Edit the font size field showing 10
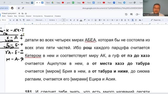Screen dimensions: 168x94 pos(64,20)
